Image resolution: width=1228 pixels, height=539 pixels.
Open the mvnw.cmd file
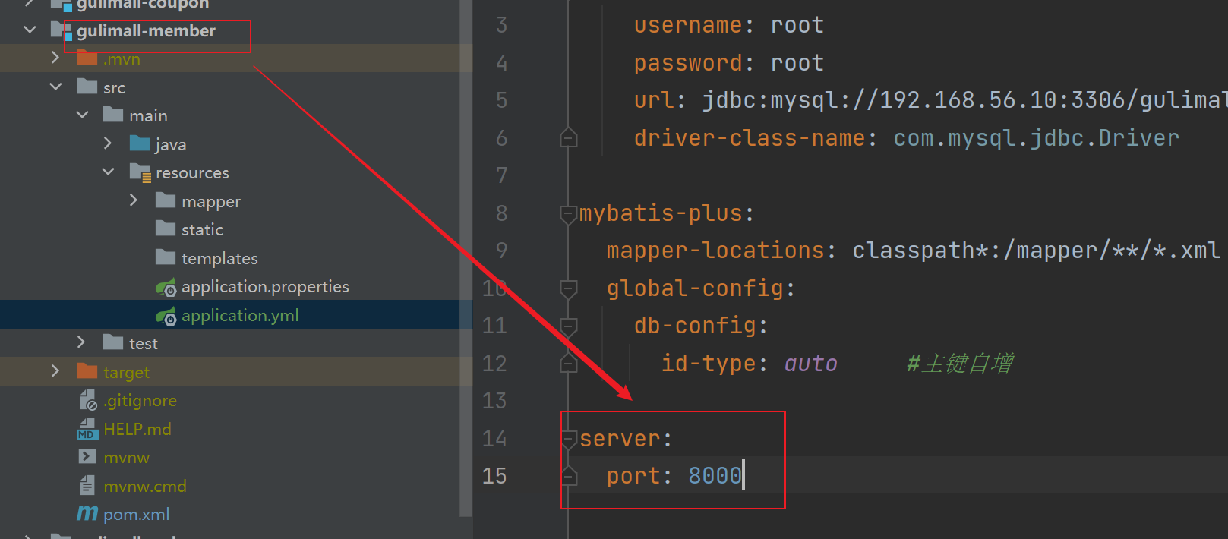click(145, 487)
